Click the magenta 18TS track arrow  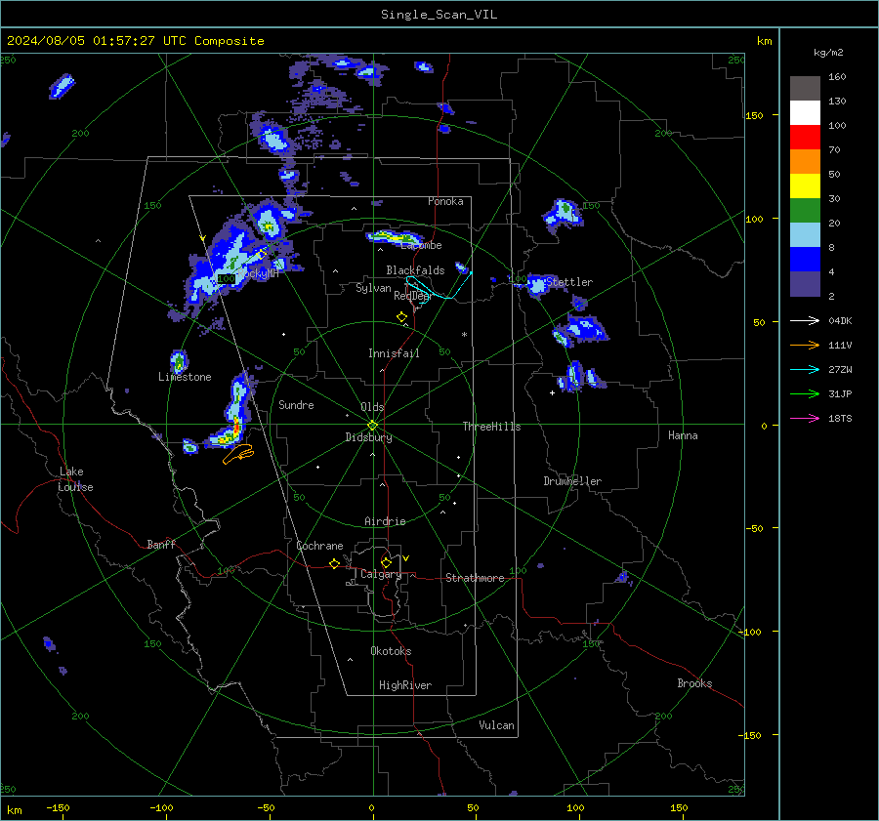coord(805,418)
